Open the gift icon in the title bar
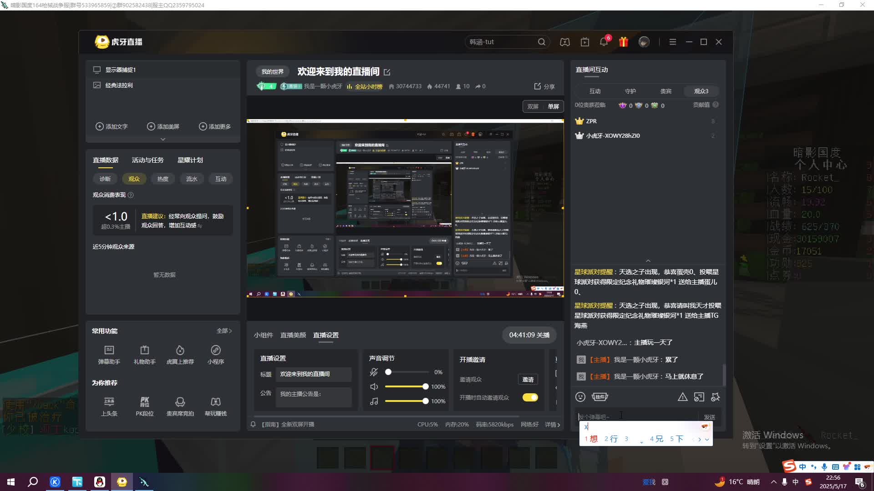This screenshot has width=874, height=491. (623, 41)
